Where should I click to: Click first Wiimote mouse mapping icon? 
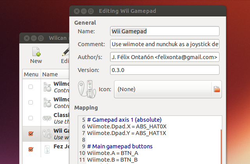tap(47, 87)
